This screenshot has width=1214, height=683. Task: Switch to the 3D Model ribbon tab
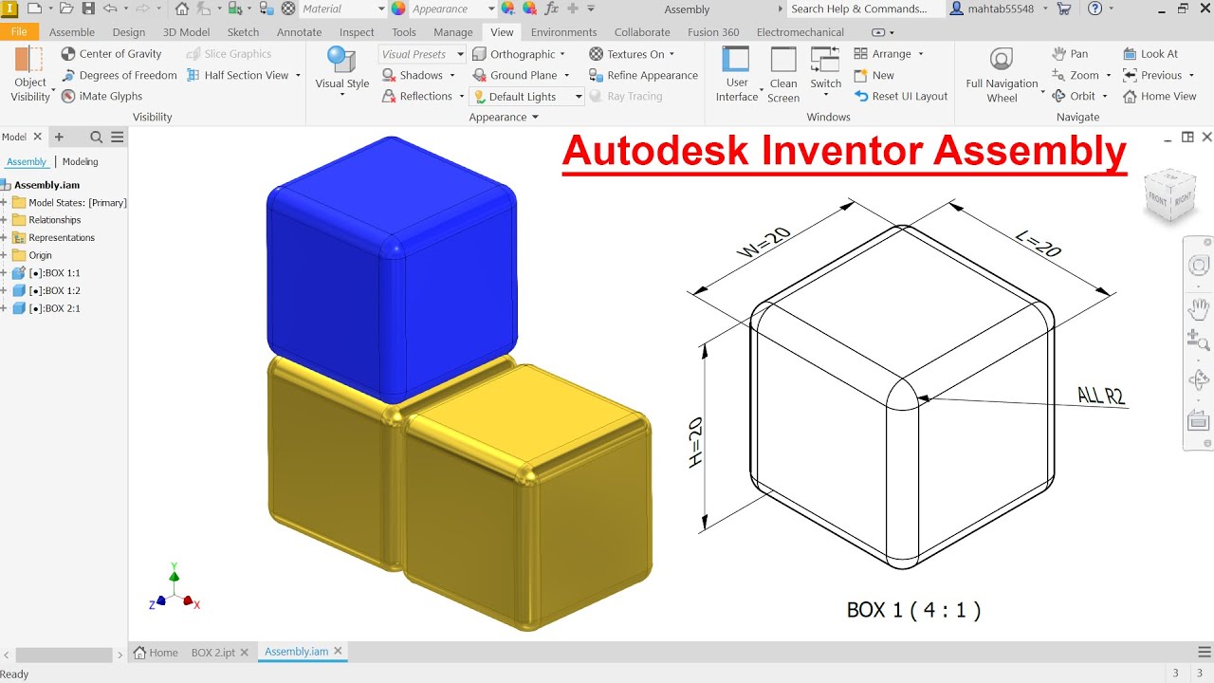(x=186, y=32)
